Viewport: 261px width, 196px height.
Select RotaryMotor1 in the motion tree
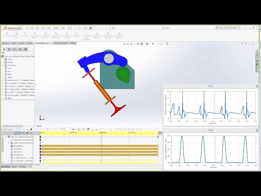point(18,146)
